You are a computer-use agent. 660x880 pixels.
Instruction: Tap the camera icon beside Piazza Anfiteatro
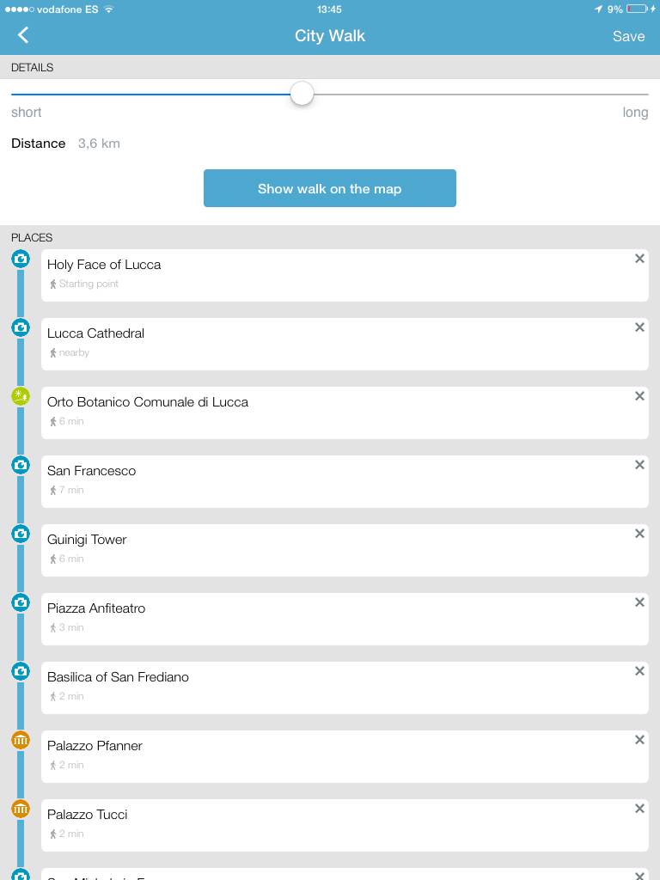tap(21, 602)
